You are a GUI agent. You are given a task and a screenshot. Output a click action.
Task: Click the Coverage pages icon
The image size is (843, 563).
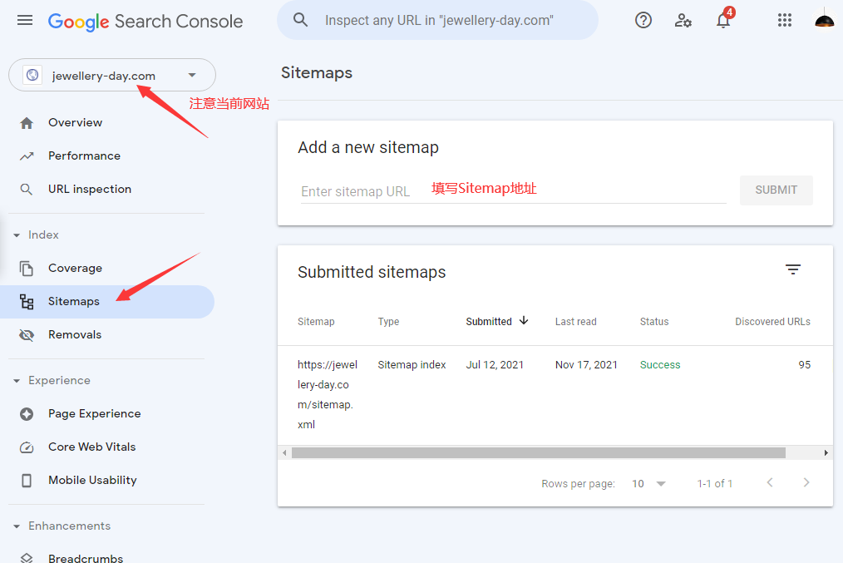[x=27, y=269]
